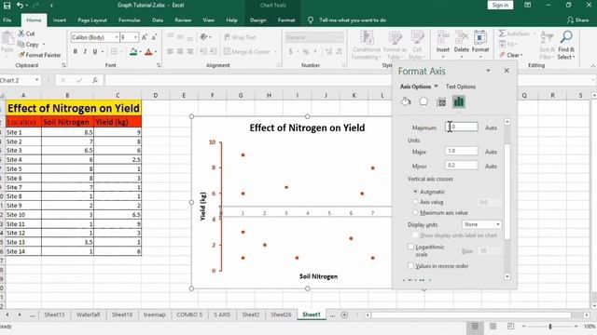Click the AutoSum sigma icon

pyautogui.click(x=502, y=33)
